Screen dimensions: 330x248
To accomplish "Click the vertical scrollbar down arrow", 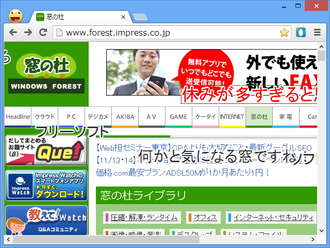I will click(321, 231).
